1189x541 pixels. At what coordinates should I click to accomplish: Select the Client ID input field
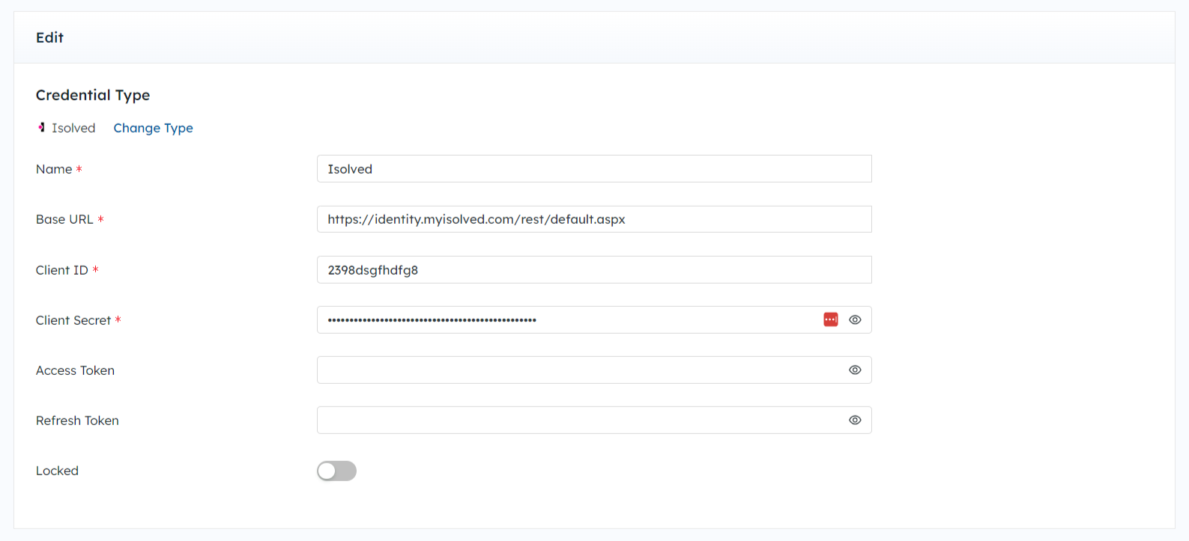click(x=594, y=269)
